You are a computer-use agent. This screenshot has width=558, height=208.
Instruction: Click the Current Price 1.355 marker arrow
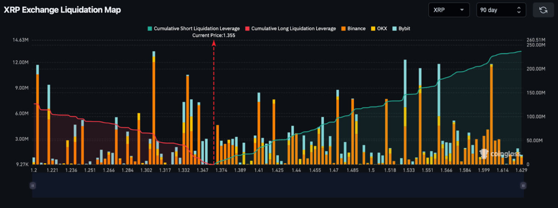point(214,43)
